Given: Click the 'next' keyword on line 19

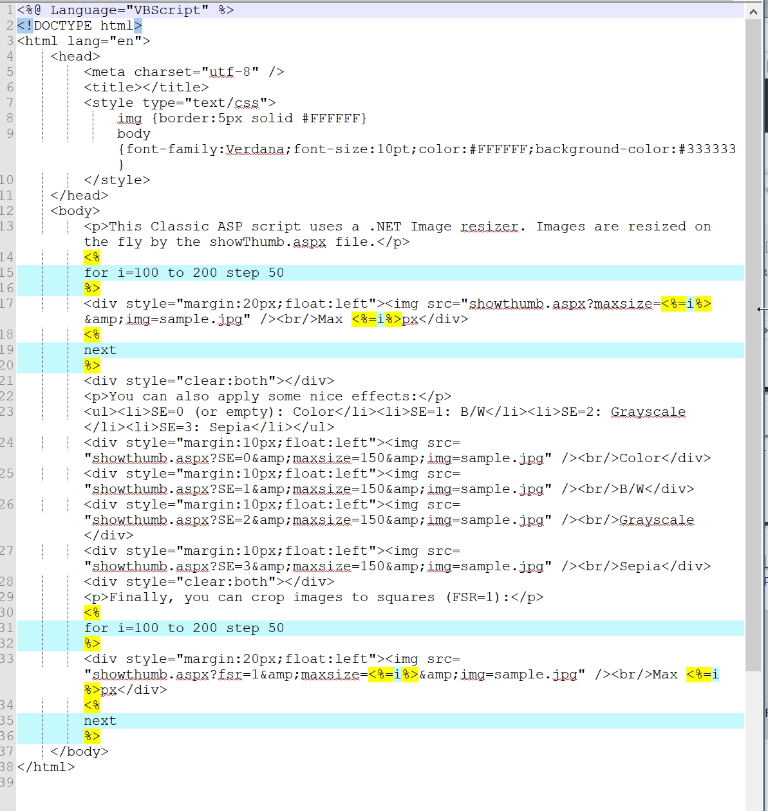Looking at the screenshot, I should click(100, 350).
